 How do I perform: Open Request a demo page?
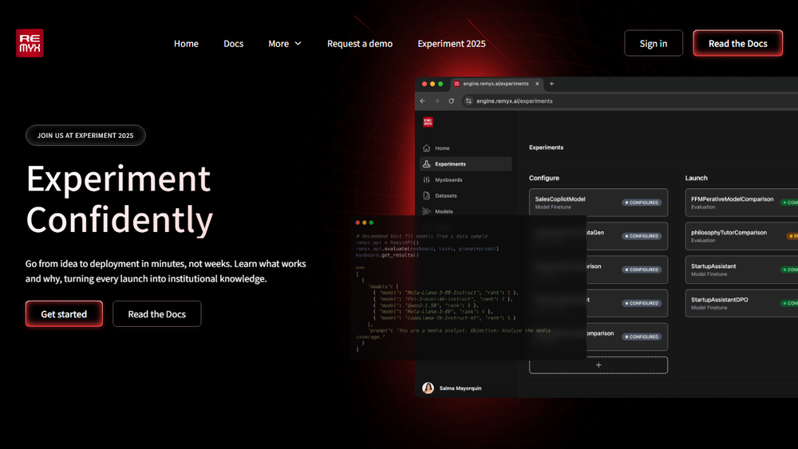(x=360, y=44)
